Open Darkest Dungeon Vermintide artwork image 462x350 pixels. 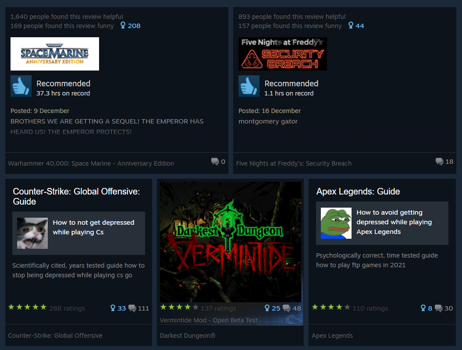tap(231, 242)
